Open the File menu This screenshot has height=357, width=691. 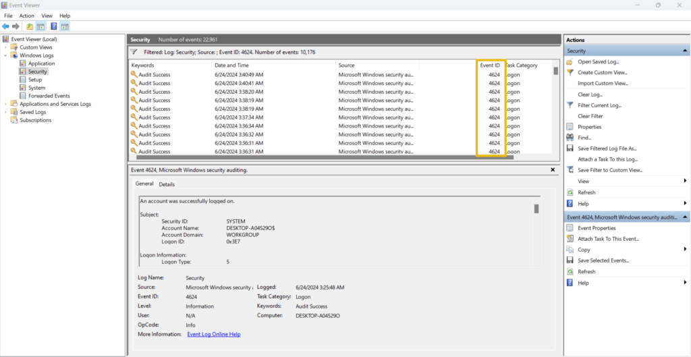tap(8, 16)
